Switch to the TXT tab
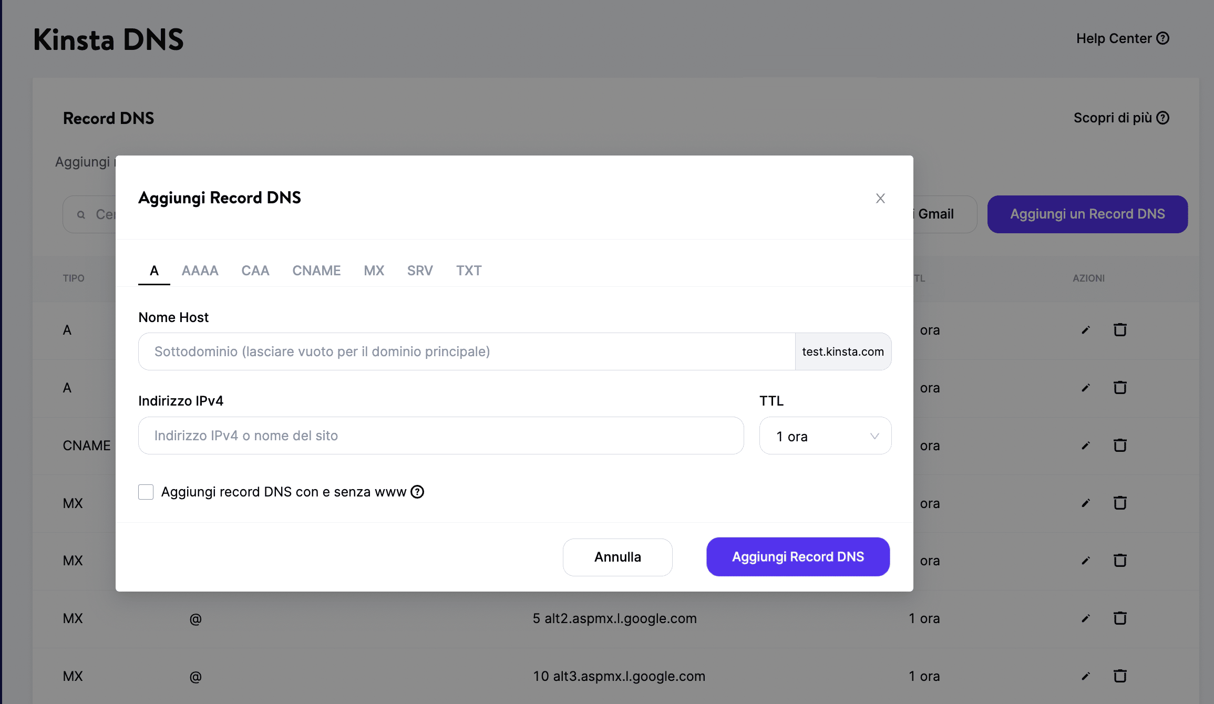The height and width of the screenshot is (704, 1214). (468, 270)
